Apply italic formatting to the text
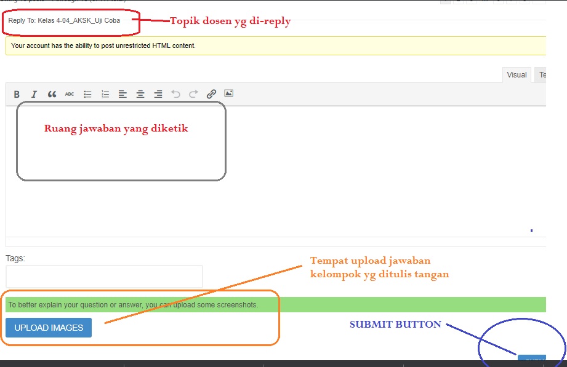 [34, 94]
